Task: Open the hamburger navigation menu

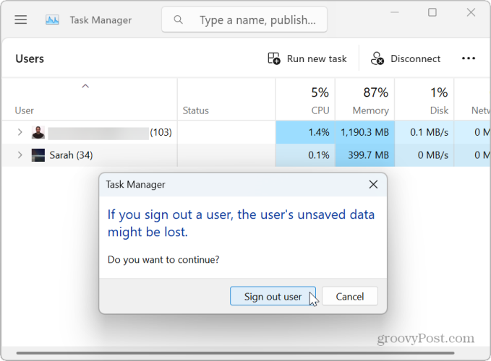Action: point(21,19)
